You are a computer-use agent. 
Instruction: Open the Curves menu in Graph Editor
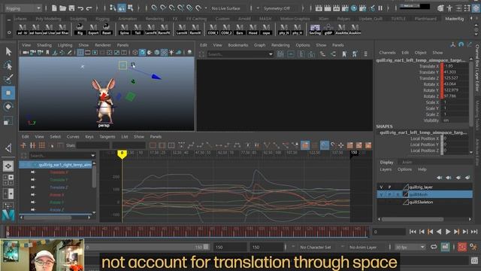pos(73,136)
